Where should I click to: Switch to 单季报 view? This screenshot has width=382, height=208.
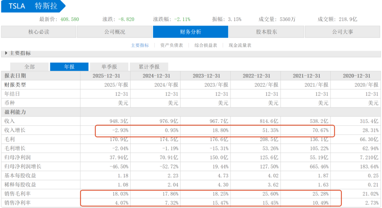tap(109, 67)
